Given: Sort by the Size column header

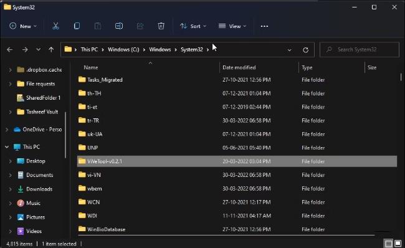Looking at the screenshot, I should pyautogui.click(x=372, y=67).
